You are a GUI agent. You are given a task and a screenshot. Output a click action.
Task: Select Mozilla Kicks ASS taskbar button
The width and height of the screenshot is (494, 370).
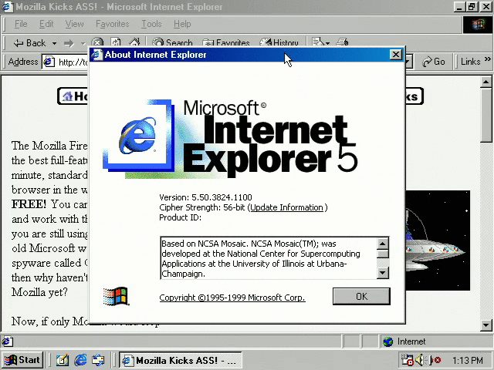tap(180, 360)
